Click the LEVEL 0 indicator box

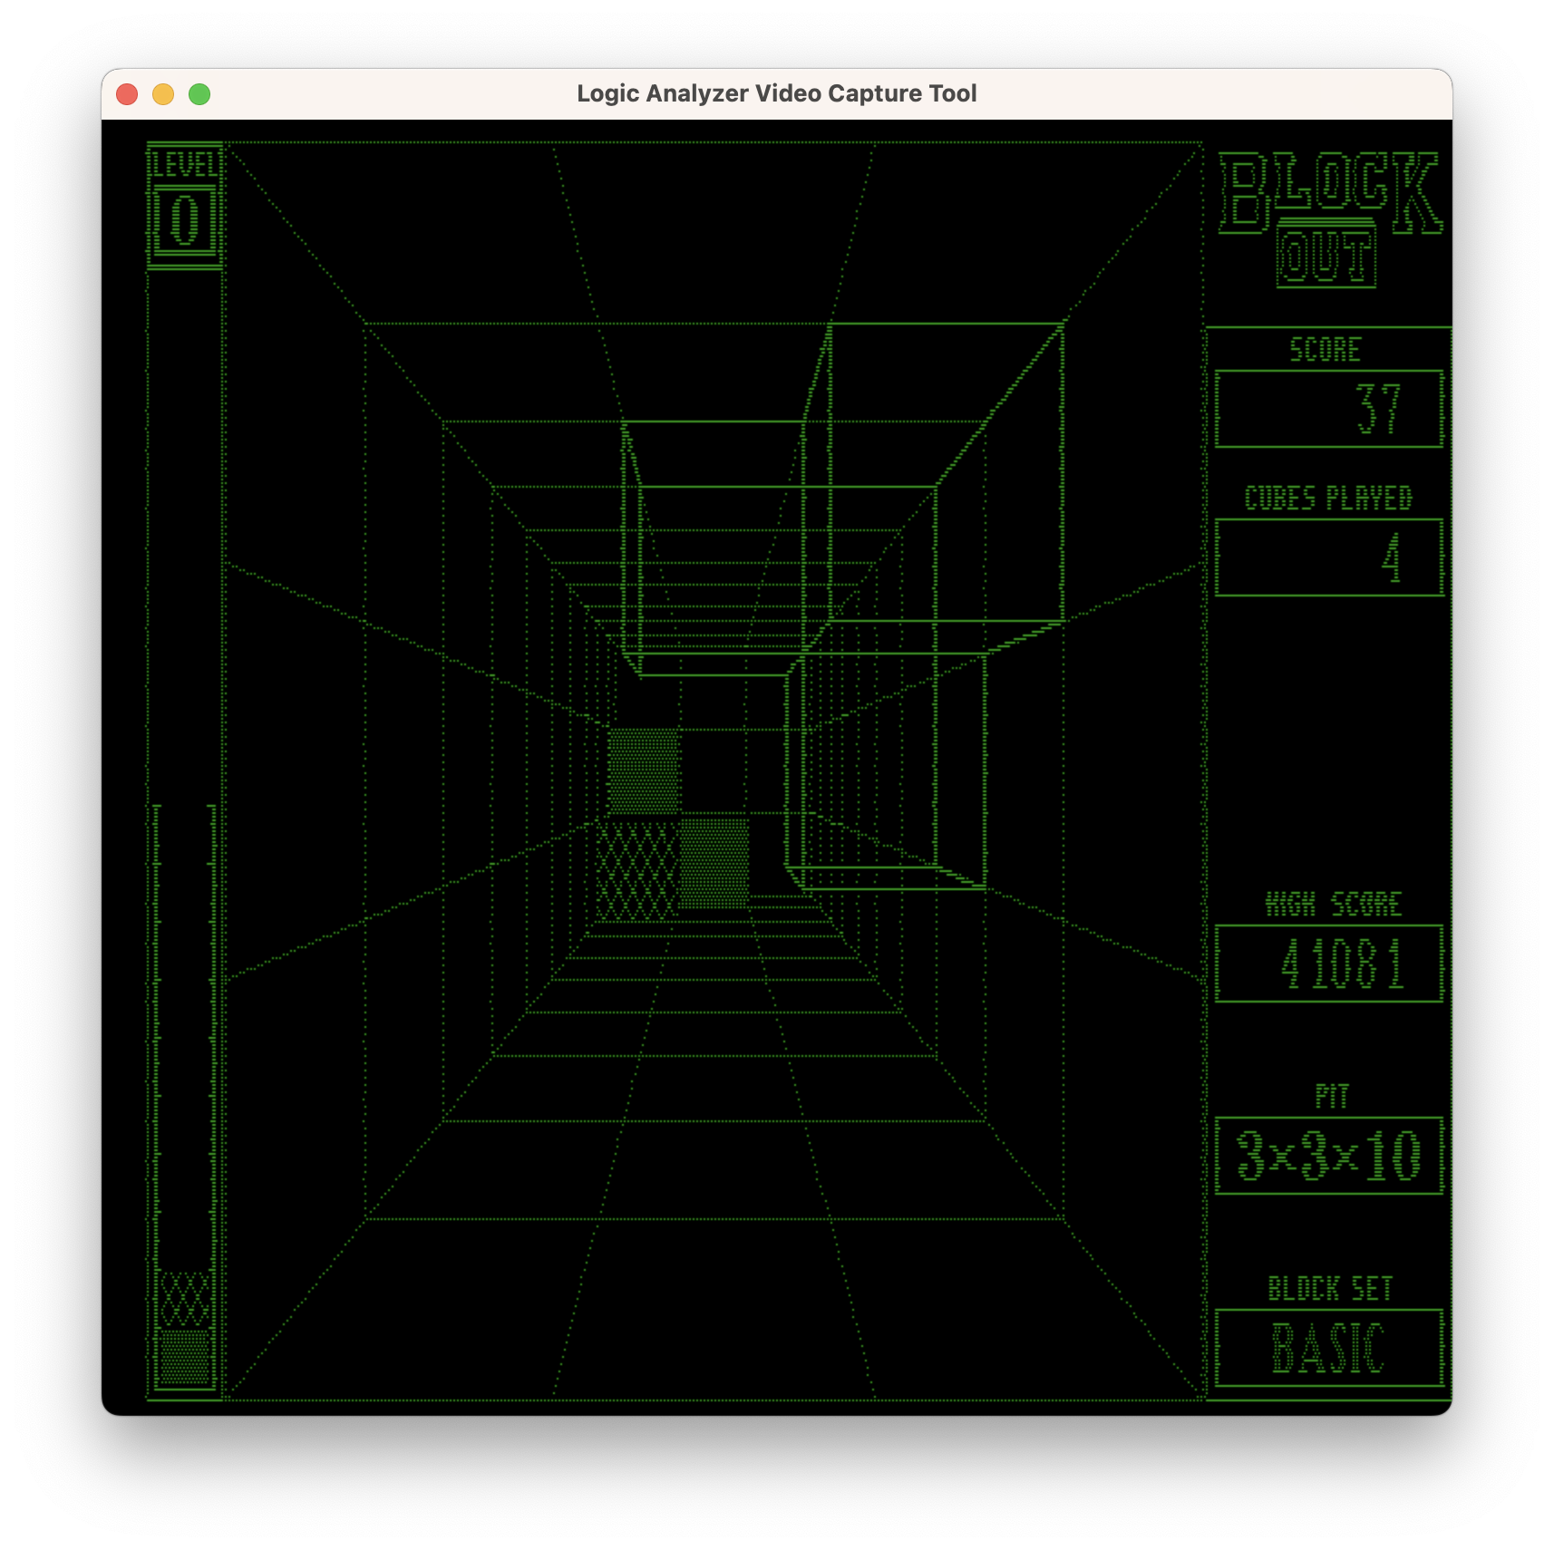coord(185,206)
